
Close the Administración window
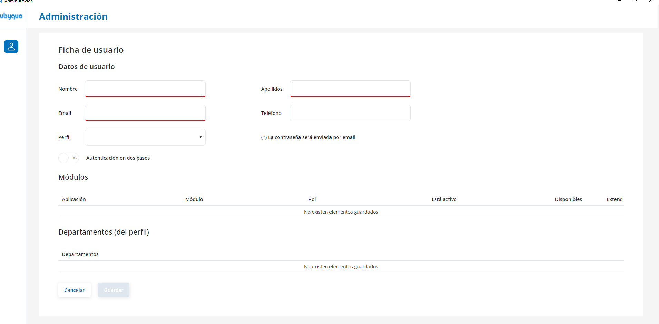coord(651,1)
